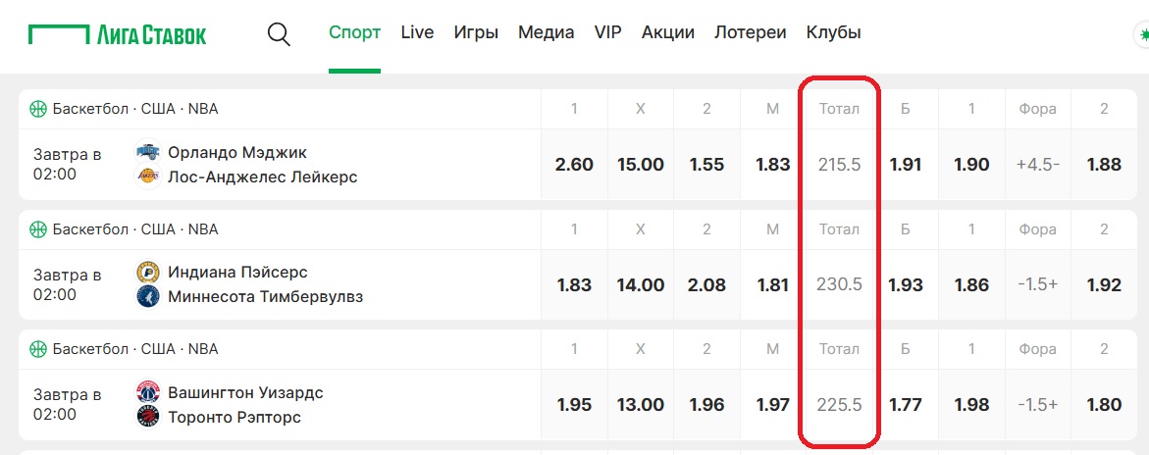This screenshot has width=1149, height=455.
Task: Click the Лига Ставок logo
Action: 117,33
